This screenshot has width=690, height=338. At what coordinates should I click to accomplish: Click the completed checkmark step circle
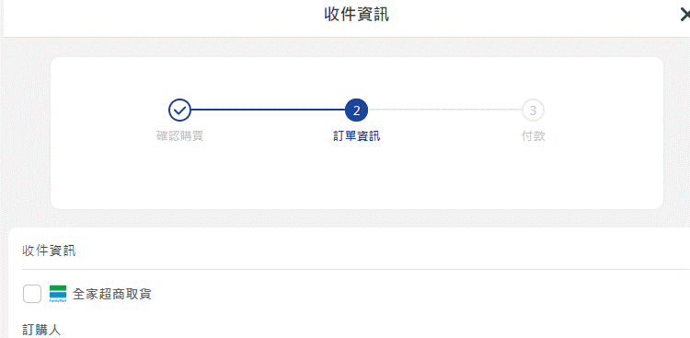[x=179, y=111]
